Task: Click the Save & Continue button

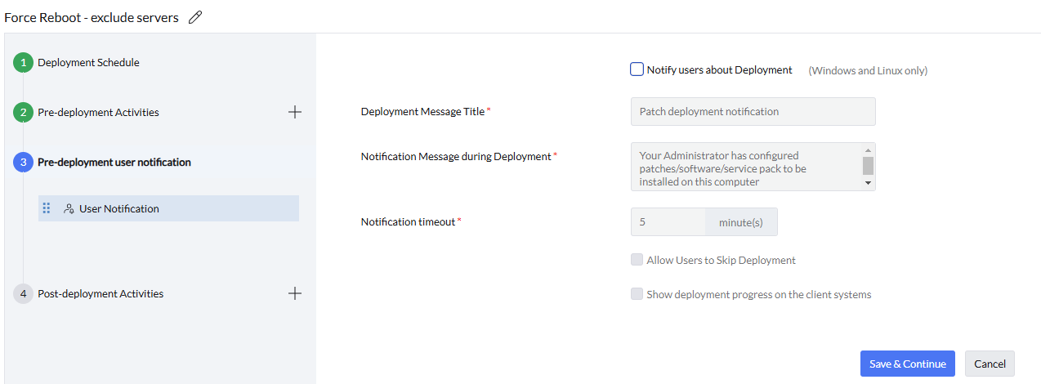Action: click(x=907, y=364)
